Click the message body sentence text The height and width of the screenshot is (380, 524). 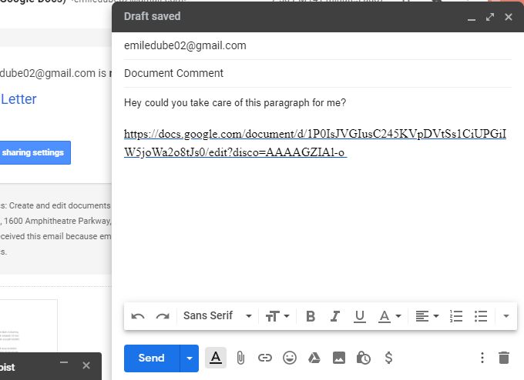(235, 103)
